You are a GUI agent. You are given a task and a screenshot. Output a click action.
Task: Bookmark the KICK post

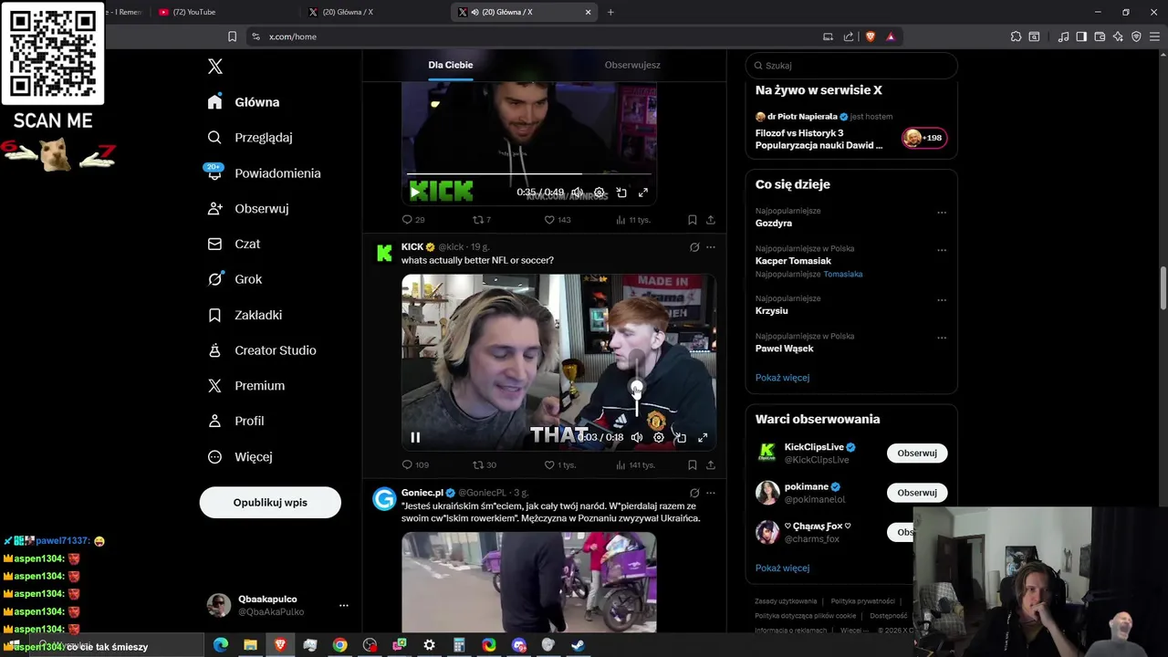693,465
